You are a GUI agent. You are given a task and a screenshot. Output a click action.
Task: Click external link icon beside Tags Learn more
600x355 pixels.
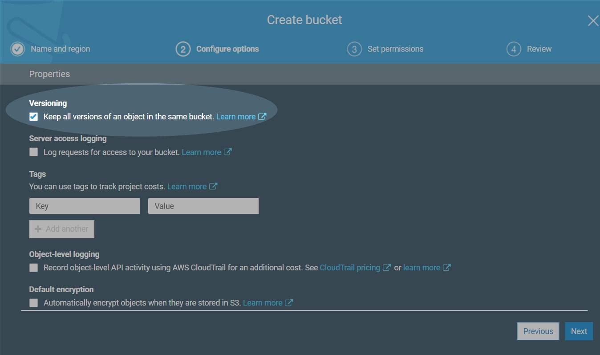213,187
